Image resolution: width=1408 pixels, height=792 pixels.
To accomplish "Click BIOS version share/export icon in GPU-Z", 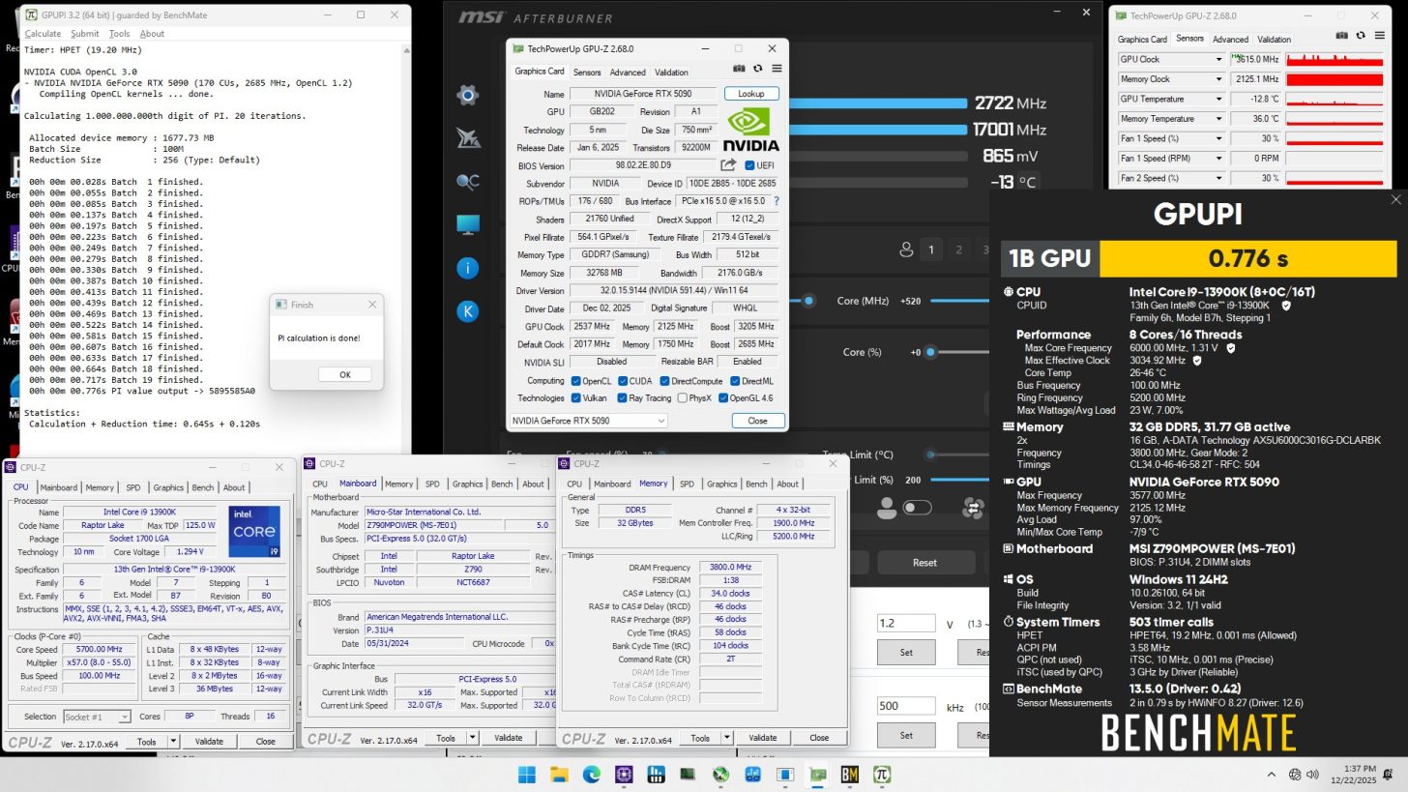I will point(728,165).
